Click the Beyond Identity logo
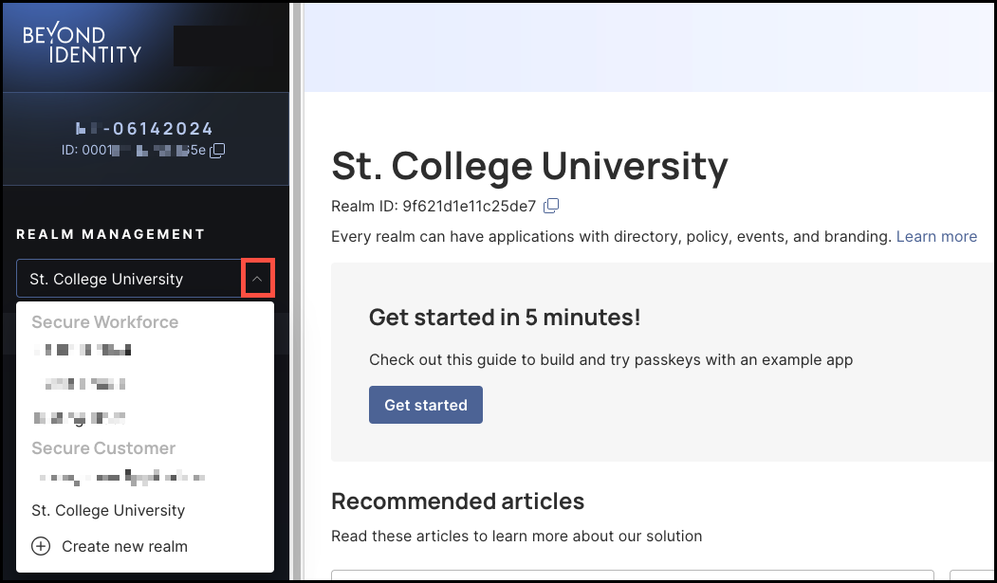Screen dimensions: 997x583 point(82,45)
